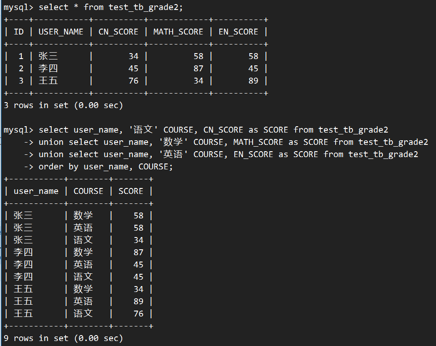This screenshot has width=436, height=346.
Task: Click the "9 rows in set" message
Action: (63, 338)
